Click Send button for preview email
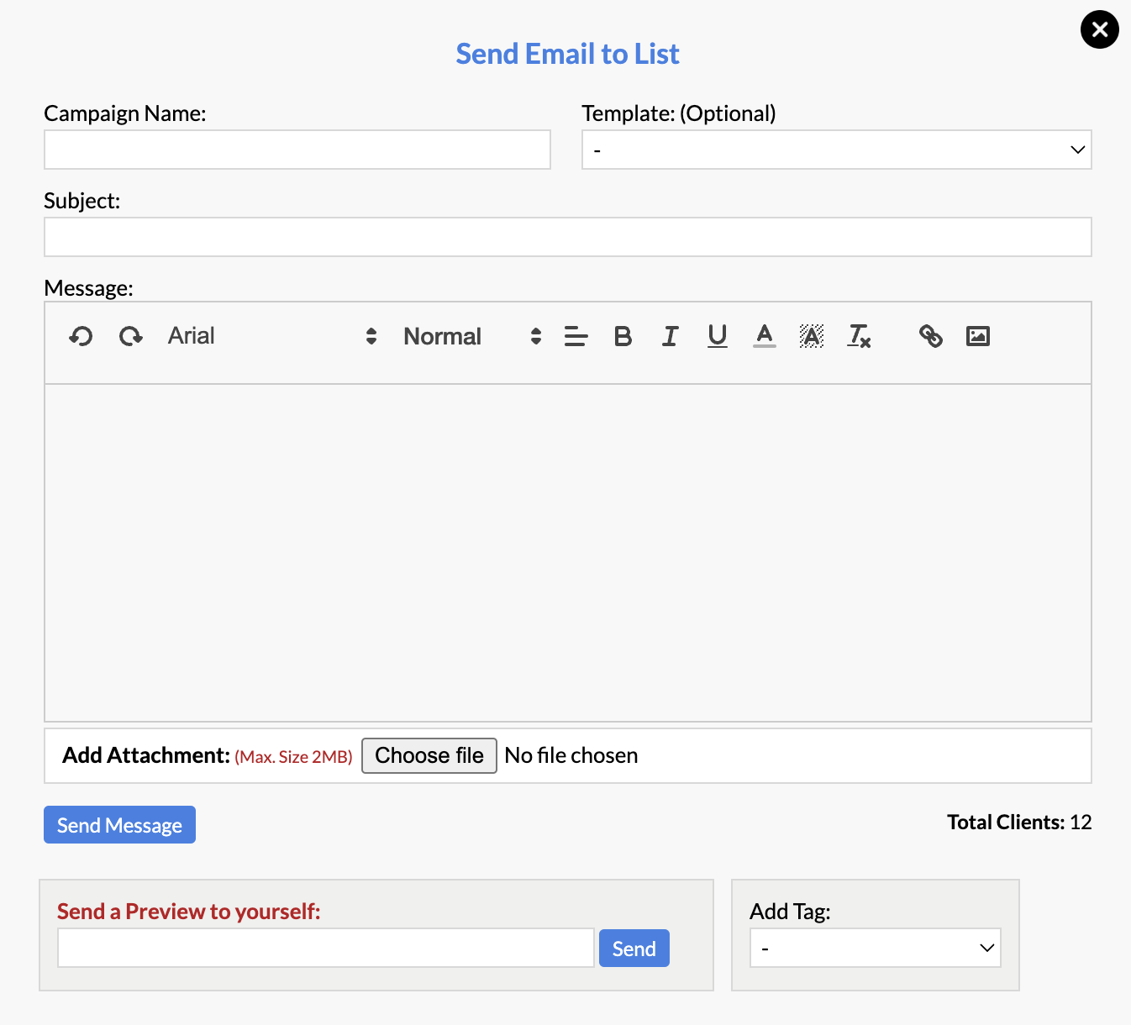The width and height of the screenshot is (1131, 1025). [634, 949]
